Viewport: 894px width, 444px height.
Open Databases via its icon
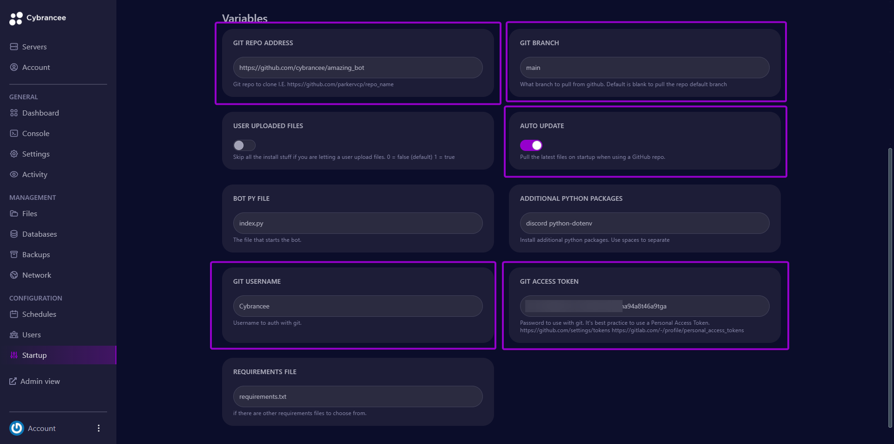[x=14, y=234]
